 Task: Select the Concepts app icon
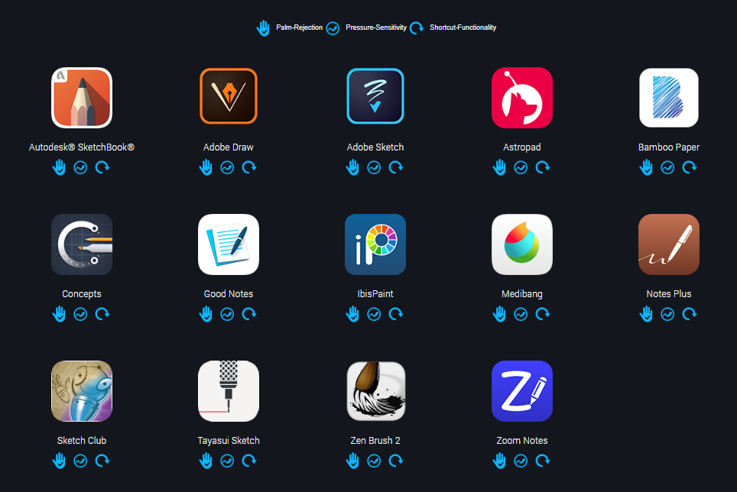tap(82, 244)
